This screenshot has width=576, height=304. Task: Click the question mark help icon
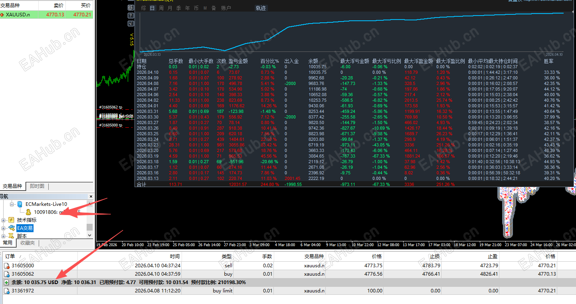(131, 16)
